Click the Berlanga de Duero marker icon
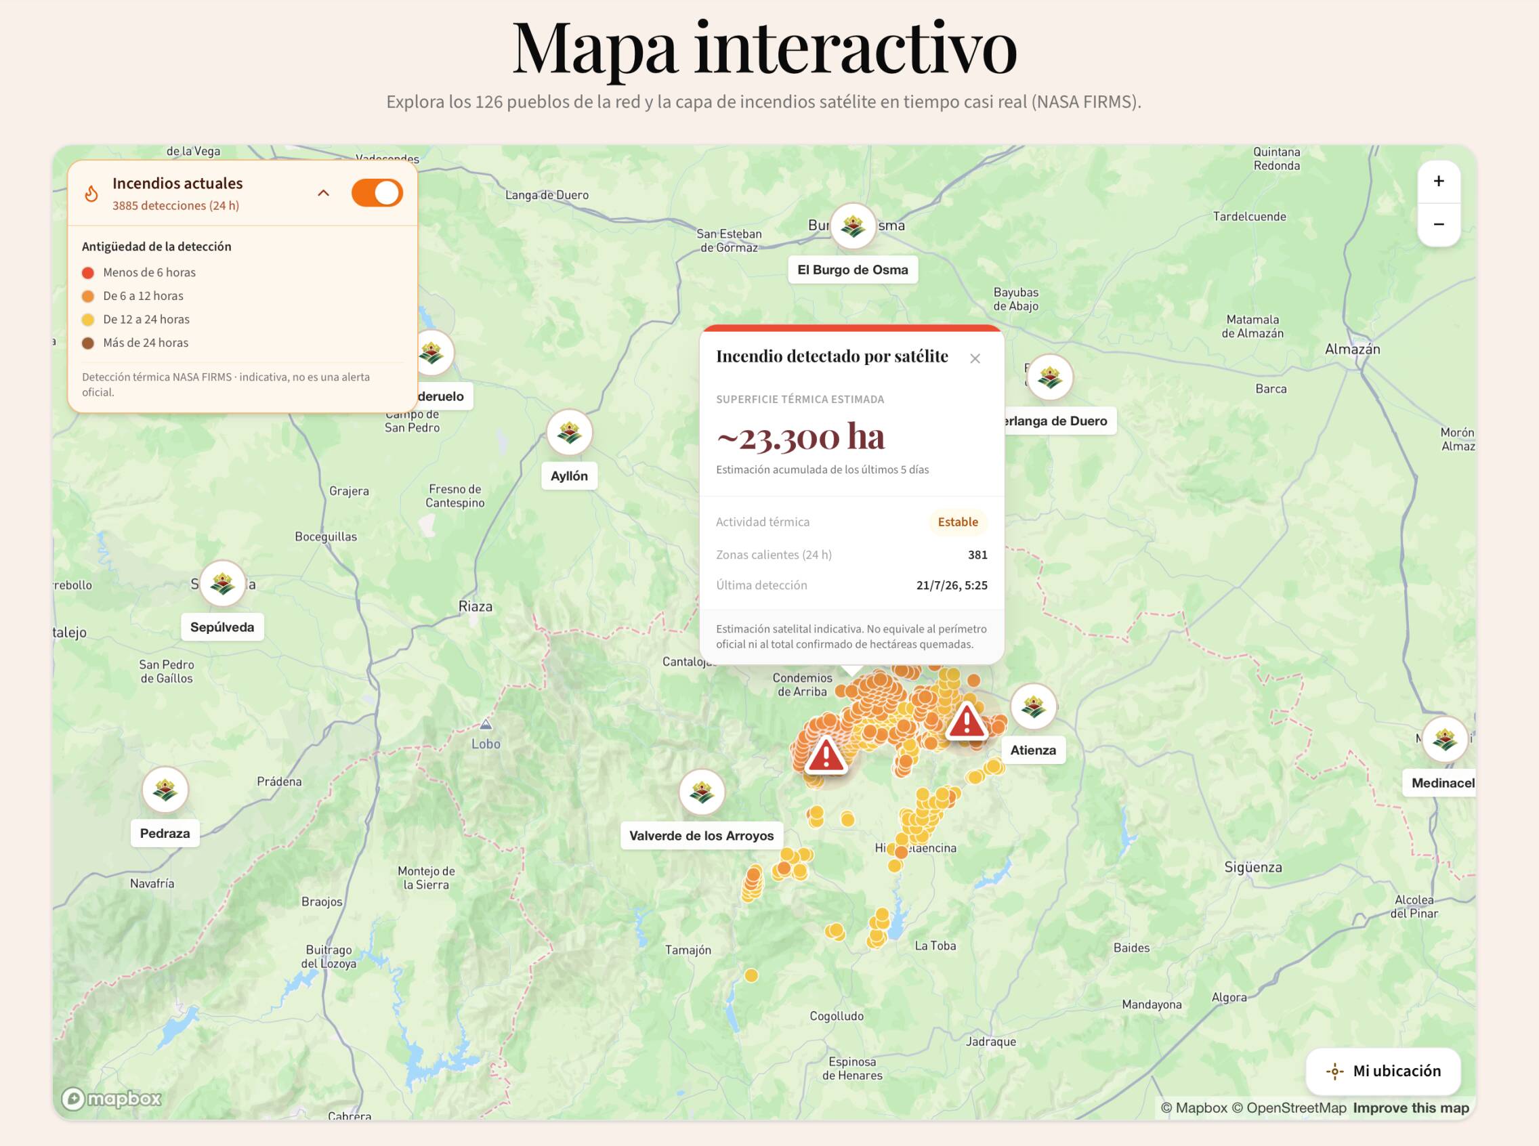This screenshot has height=1146, width=1539. tap(1050, 377)
